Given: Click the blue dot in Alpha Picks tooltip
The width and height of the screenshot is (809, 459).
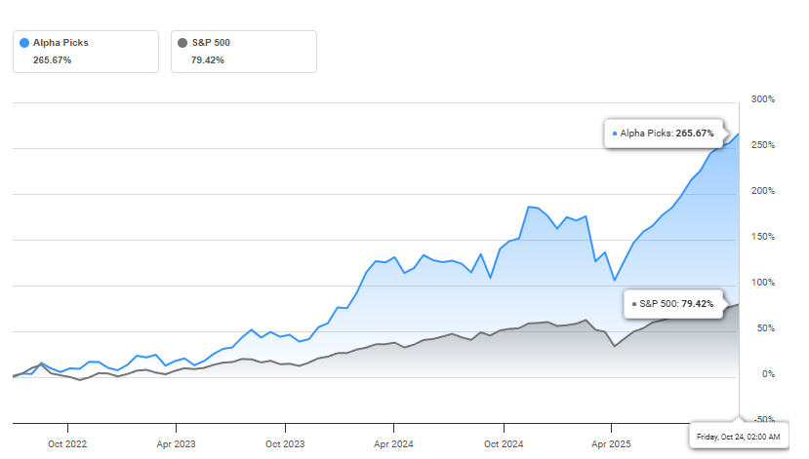Looking at the screenshot, I should (x=614, y=134).
